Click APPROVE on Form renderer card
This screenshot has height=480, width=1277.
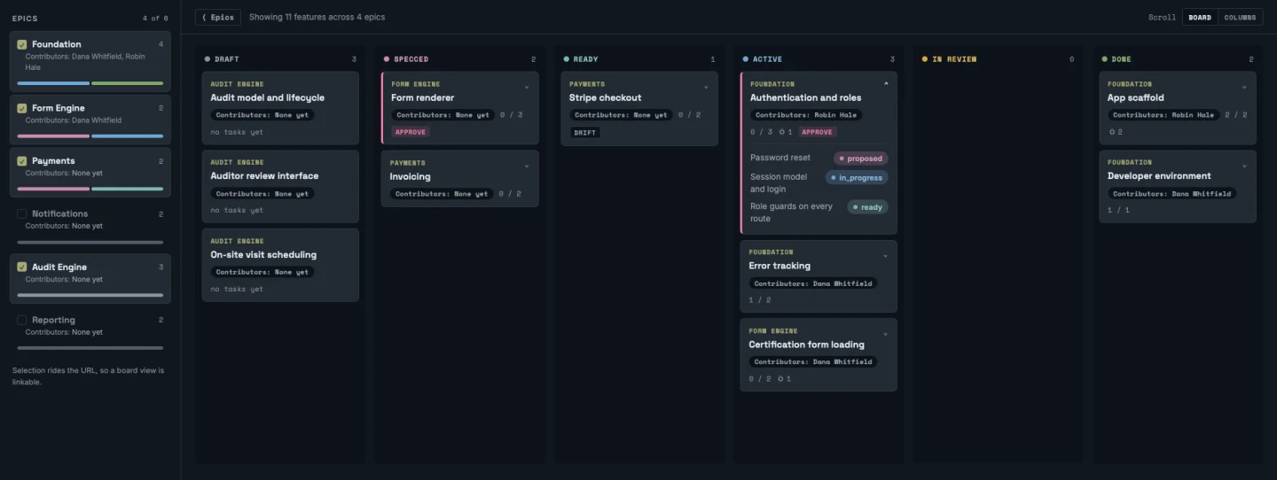click(411, 132)
